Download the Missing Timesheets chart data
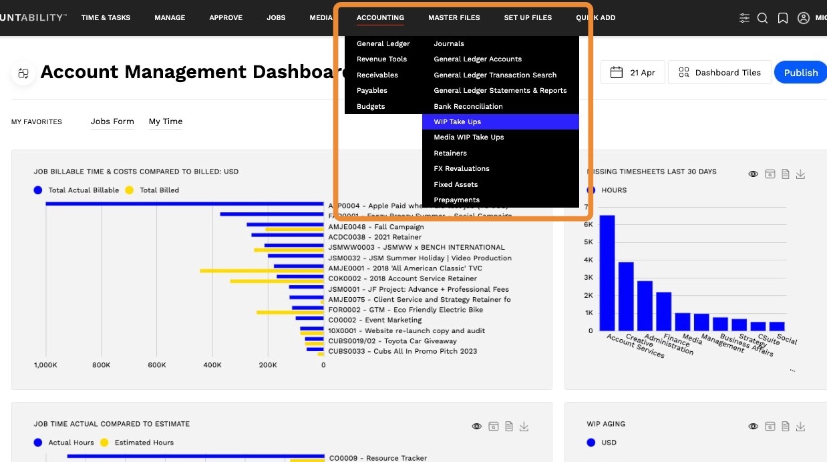827x462 pixels. click(800, 174)
